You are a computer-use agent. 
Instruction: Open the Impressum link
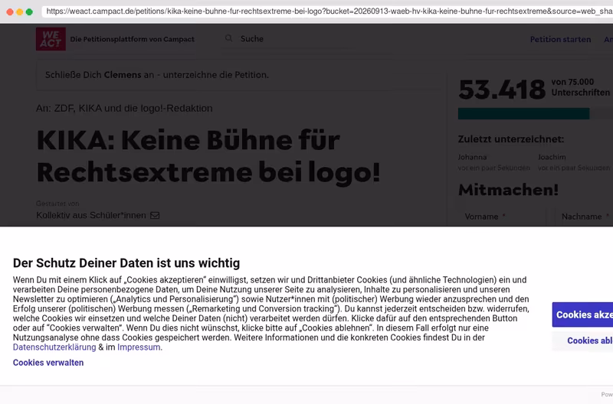tap(139, 347)
